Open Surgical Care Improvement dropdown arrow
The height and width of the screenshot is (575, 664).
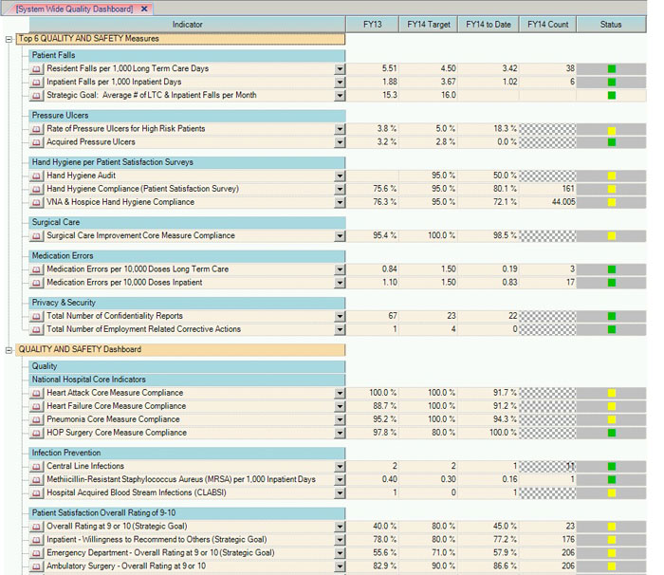click(x=340, y=236)
